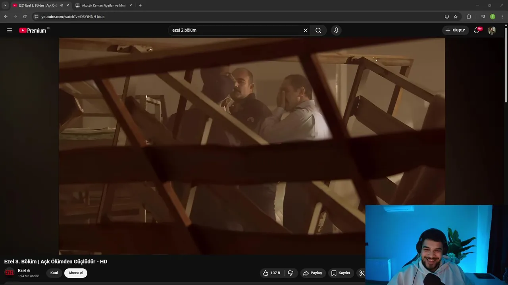Close the Akustik Keman tab
The height and width of the screenshot is (285, 508).
coord(131,5)
